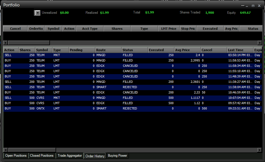Sort open orders by Cancel column header
Viewport: 265px width, 162px height.
pyautogui.click(x=15, y=29)
